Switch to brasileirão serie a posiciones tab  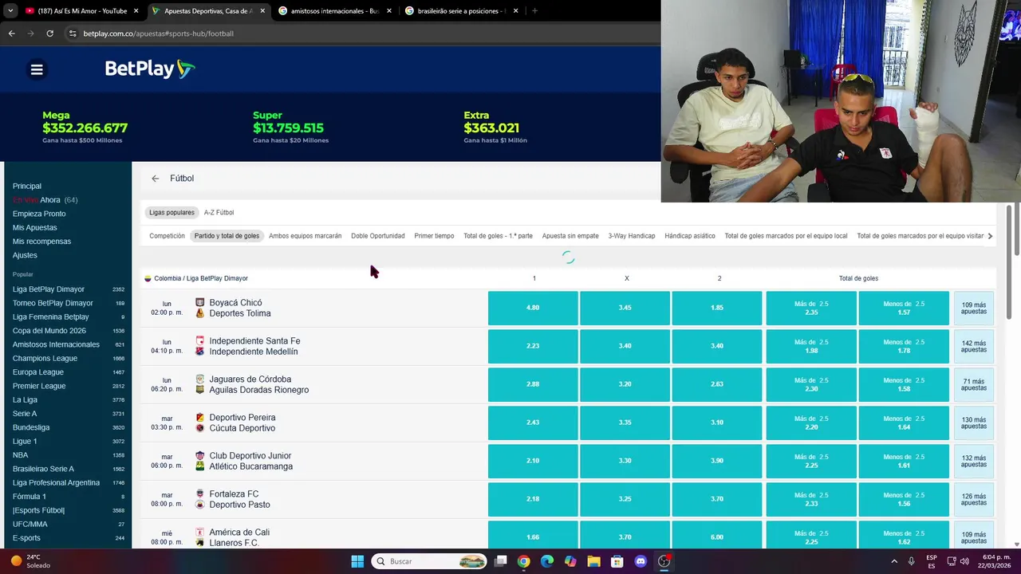point(461,11)
